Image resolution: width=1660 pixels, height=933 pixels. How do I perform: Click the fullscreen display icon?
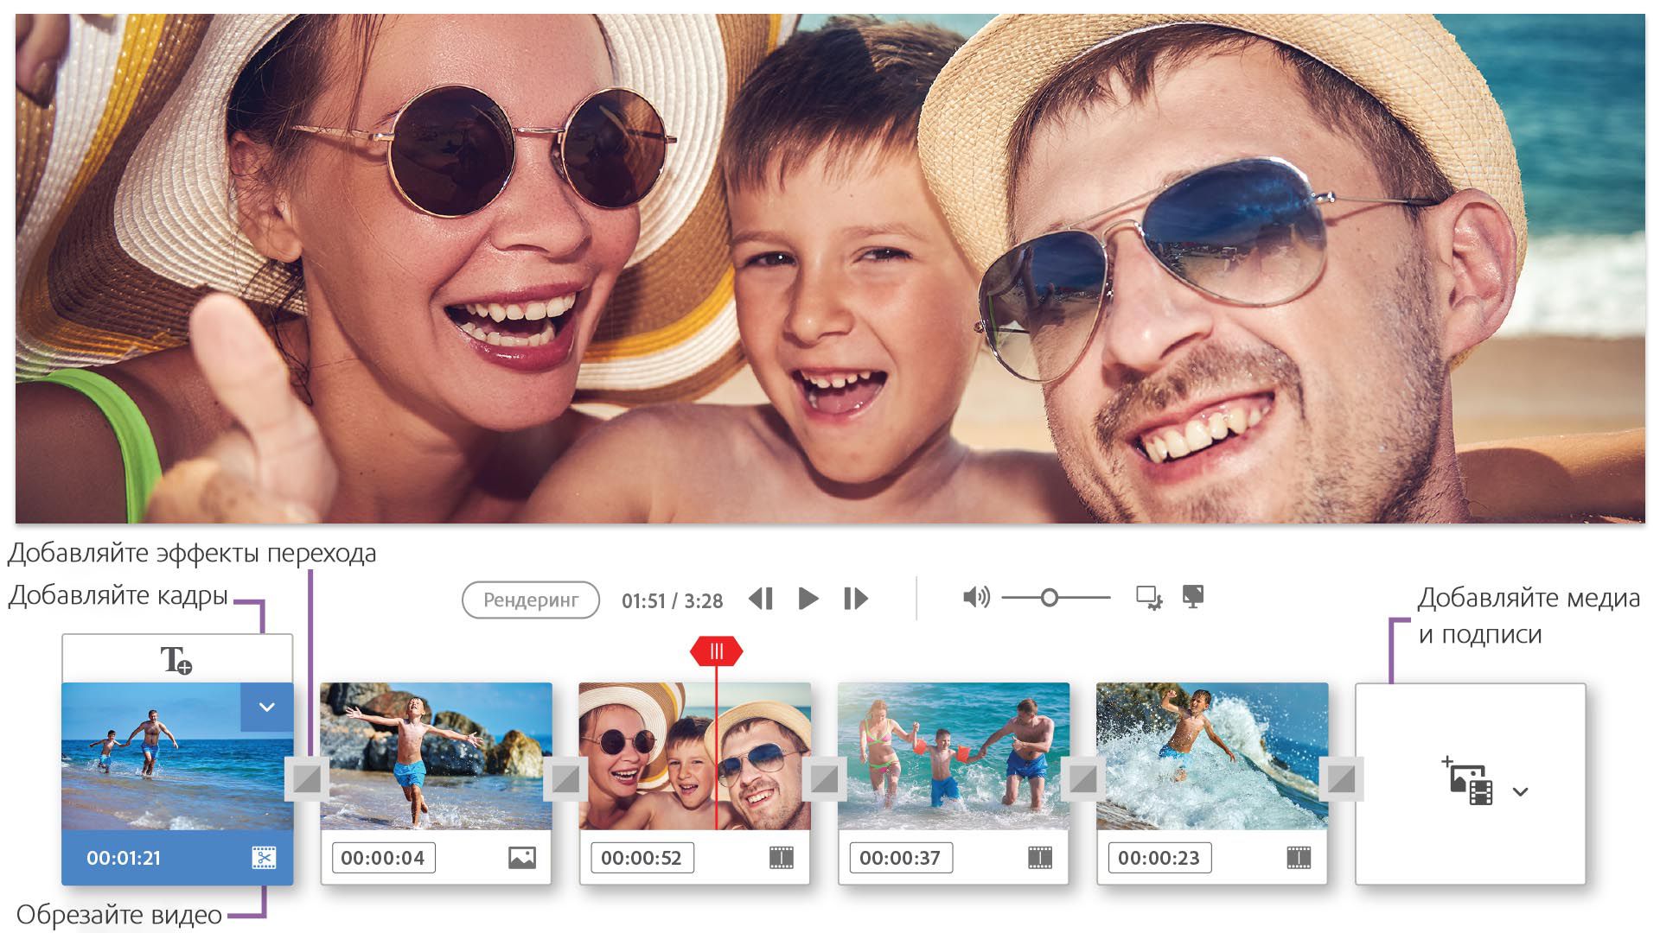(1193, 597)
